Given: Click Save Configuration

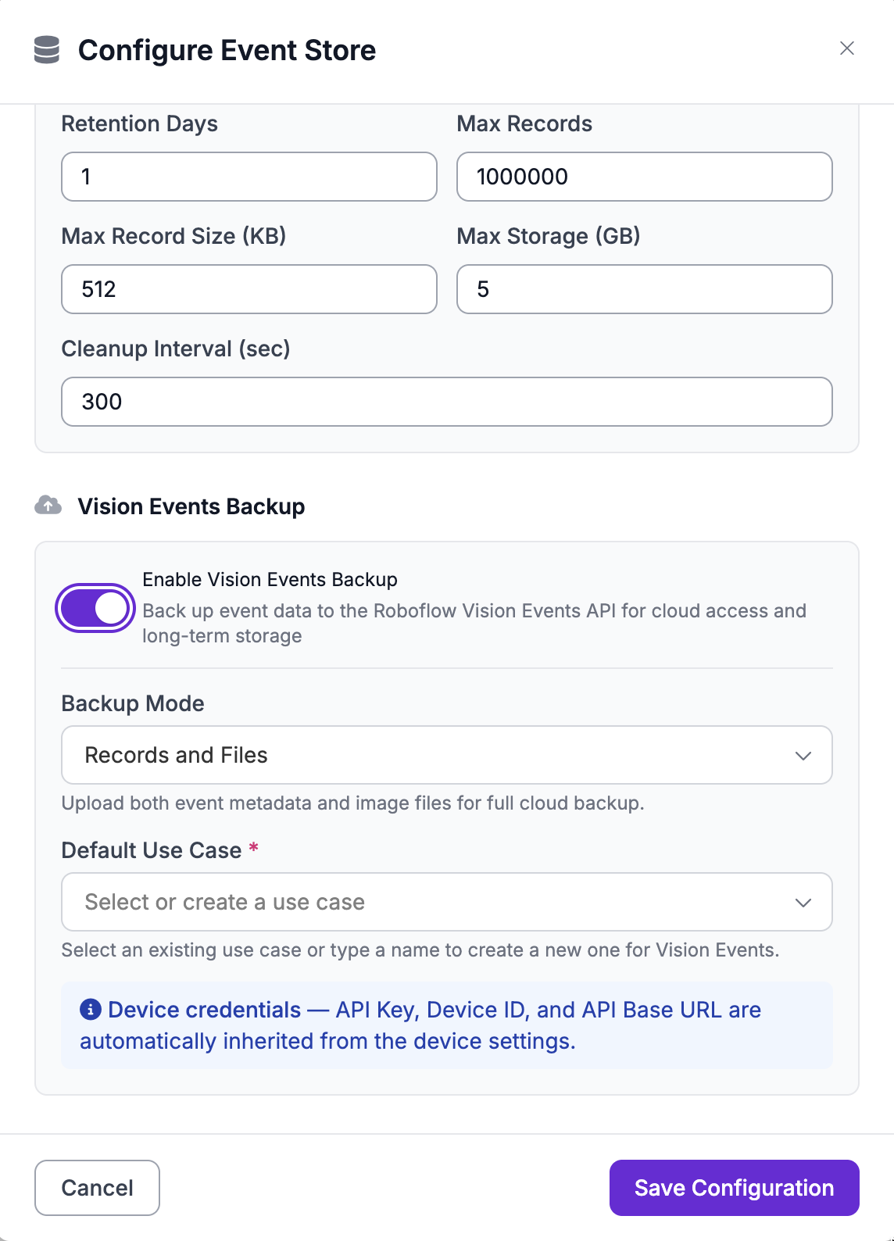Looking at the screenshot, I should click(734, 1188).
